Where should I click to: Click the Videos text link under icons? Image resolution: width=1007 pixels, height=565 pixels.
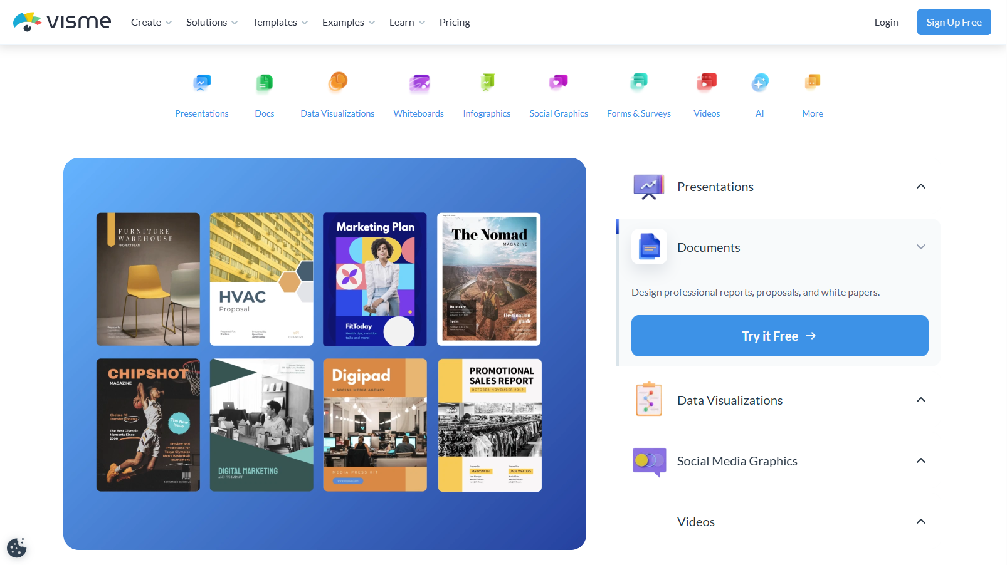[707, 113]
